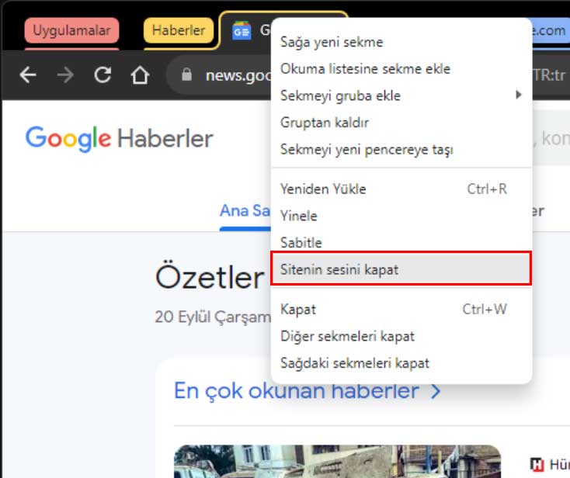Reload the page with the toolbar refresh icon
The image size is (570, 478).
click(103, 74)
